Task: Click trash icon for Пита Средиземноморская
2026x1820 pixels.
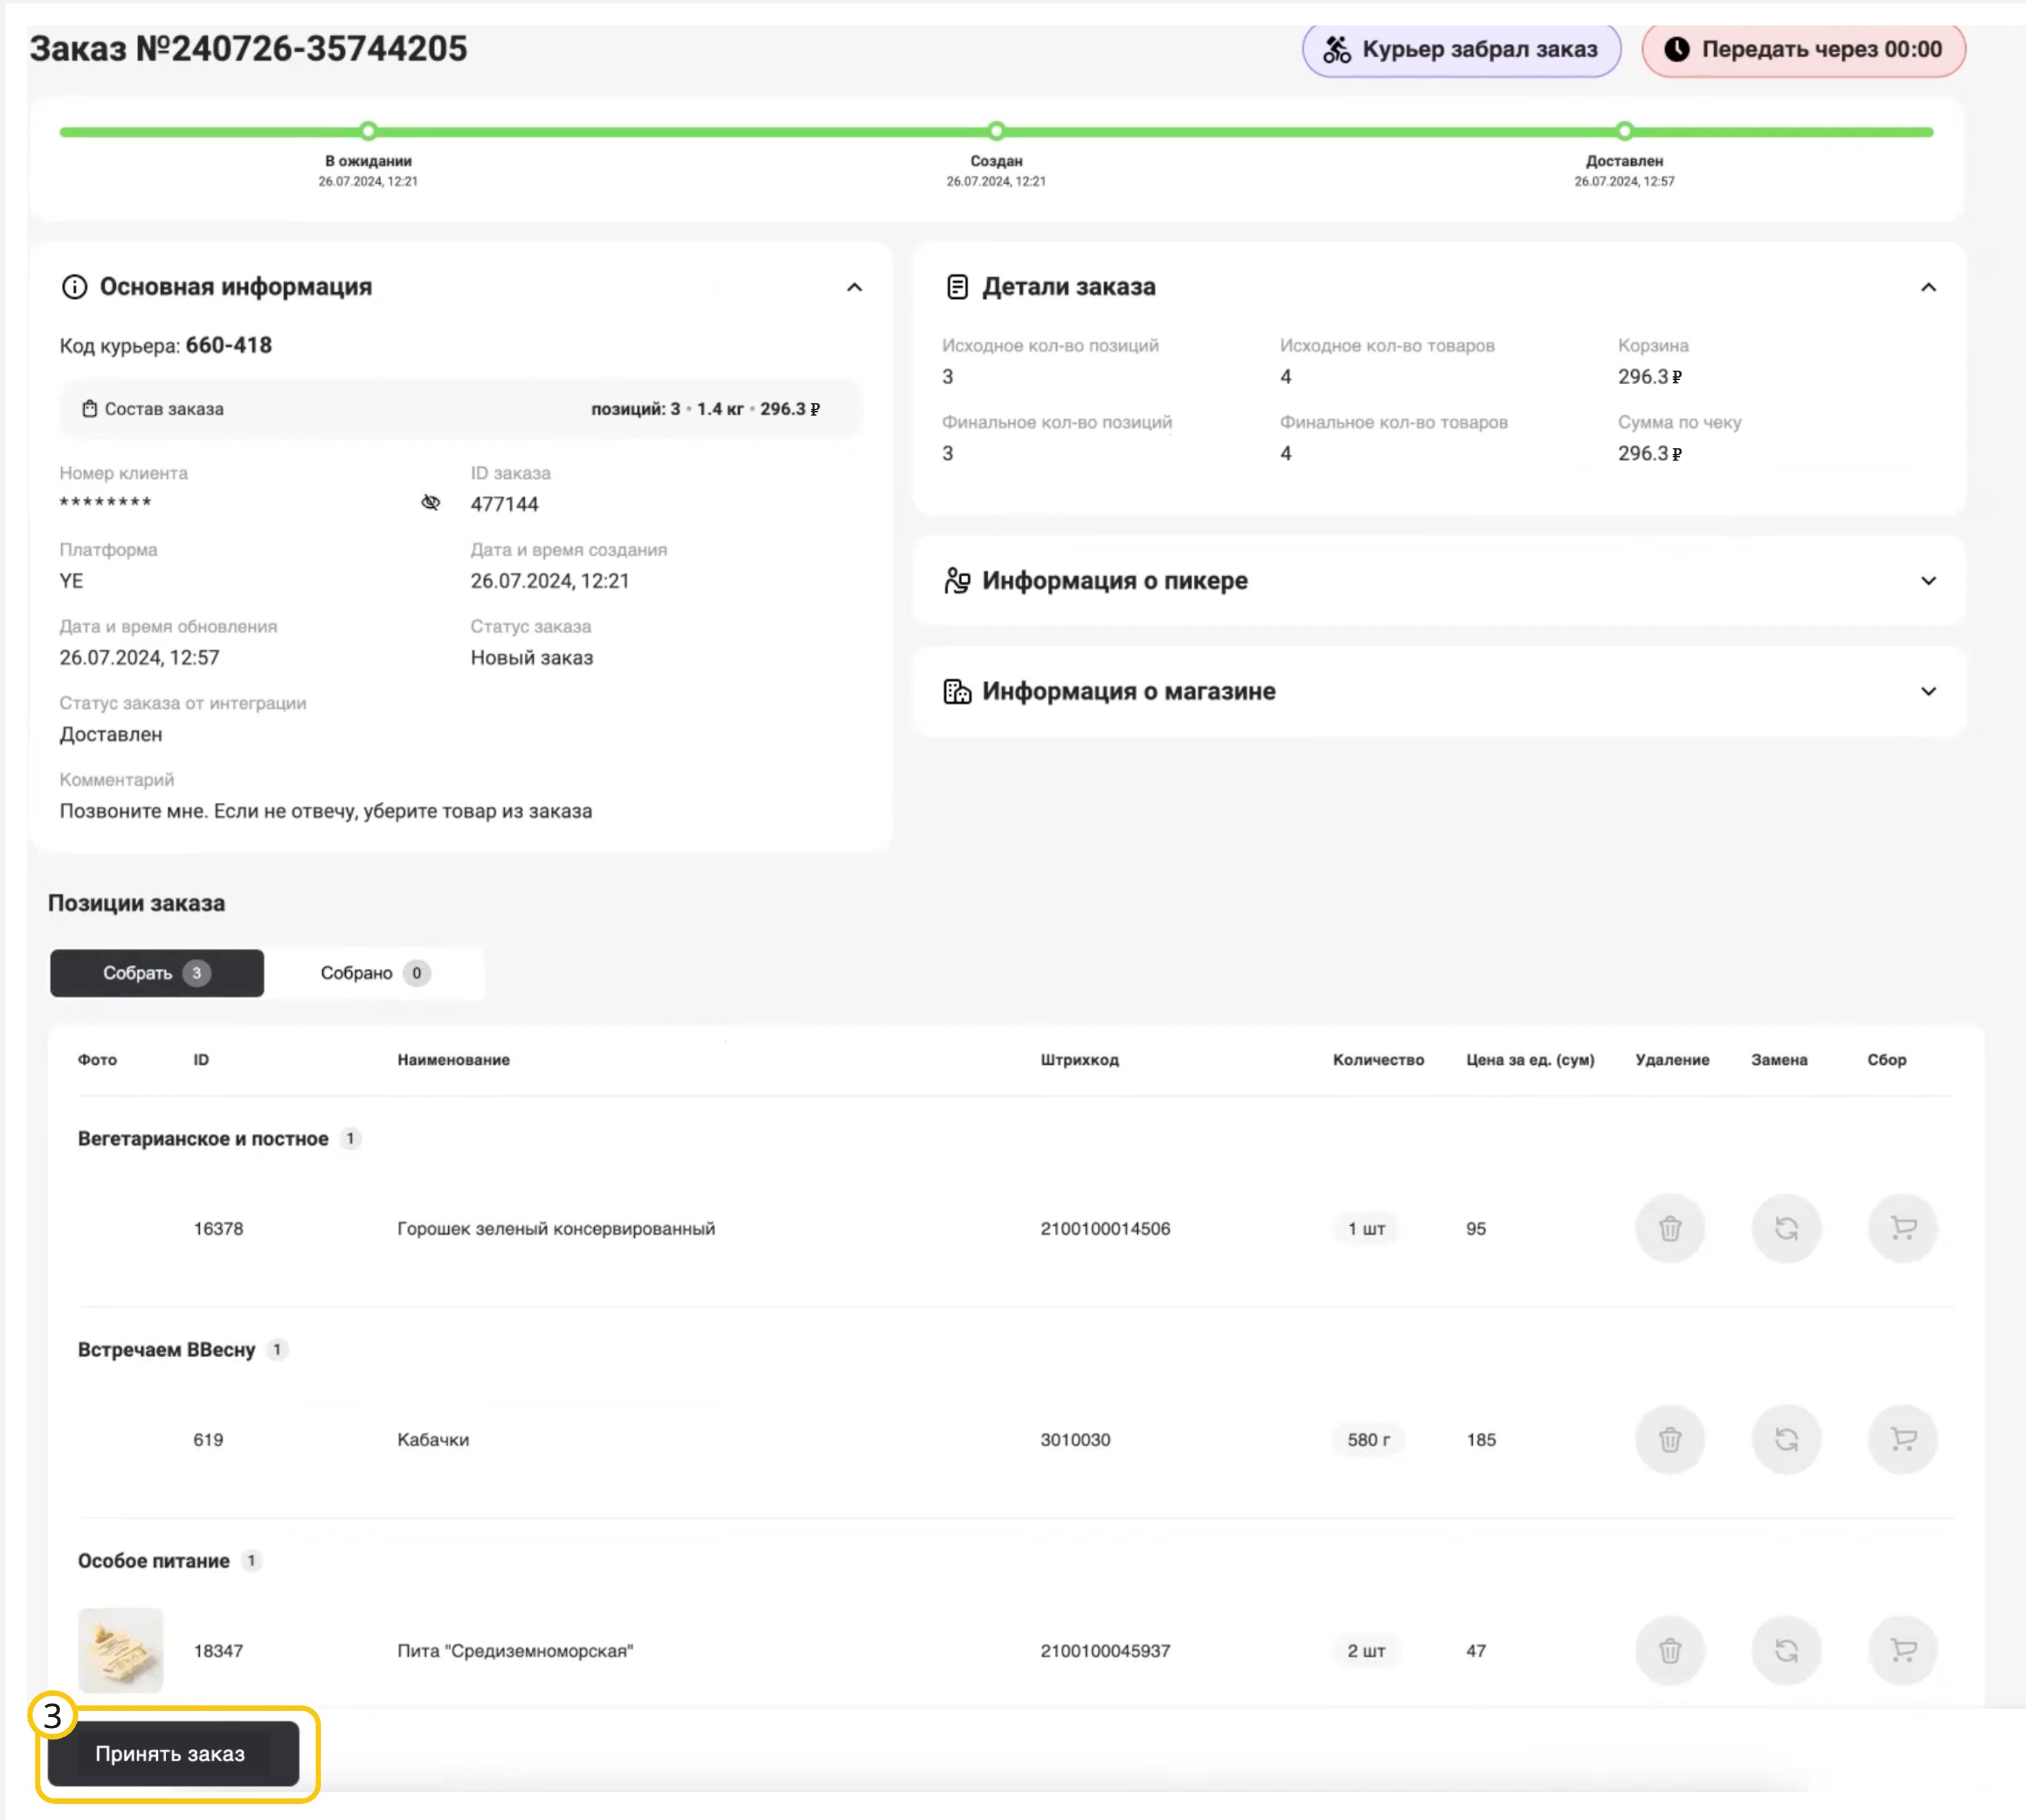Action: click(1669, 1650)
